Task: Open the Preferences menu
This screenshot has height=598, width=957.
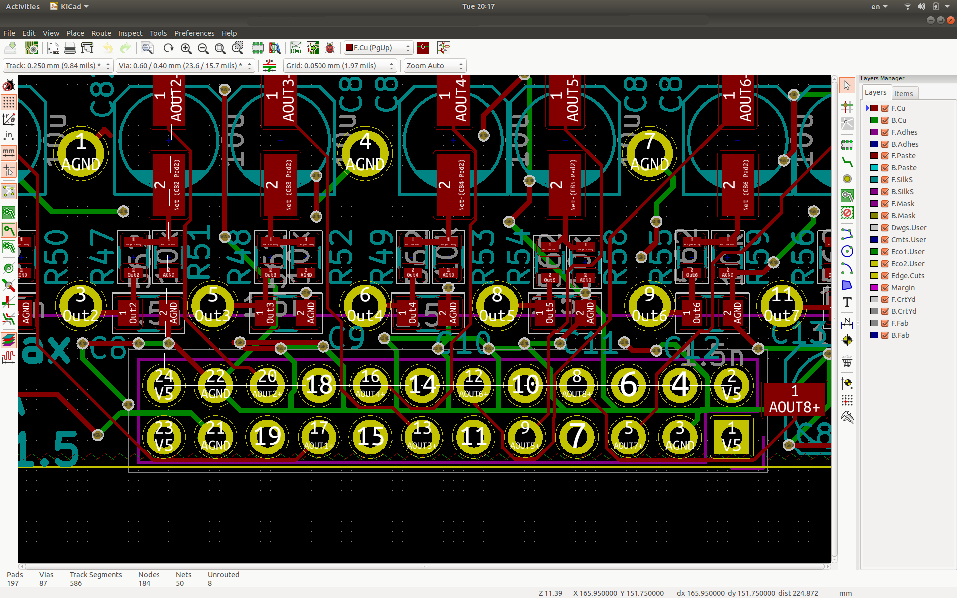Action: [x=194, y=33]
